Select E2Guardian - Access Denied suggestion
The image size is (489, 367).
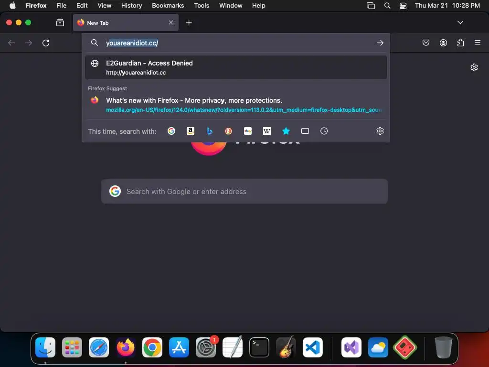[x=236, y=67]
